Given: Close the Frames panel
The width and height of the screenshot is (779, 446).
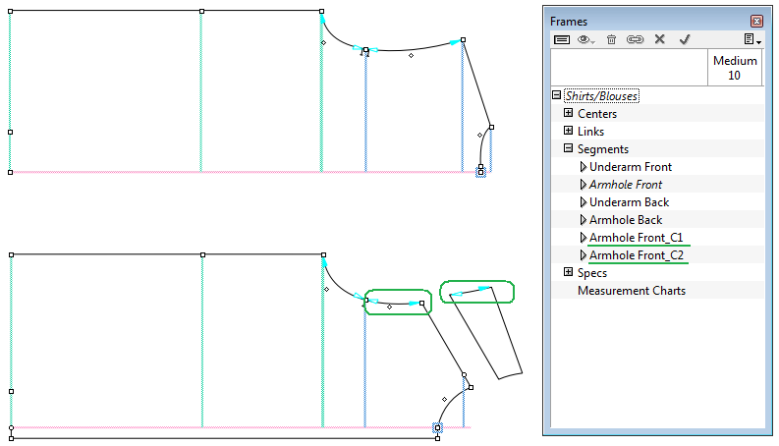Looking at the screenshot, I should (x=755, y=21).
